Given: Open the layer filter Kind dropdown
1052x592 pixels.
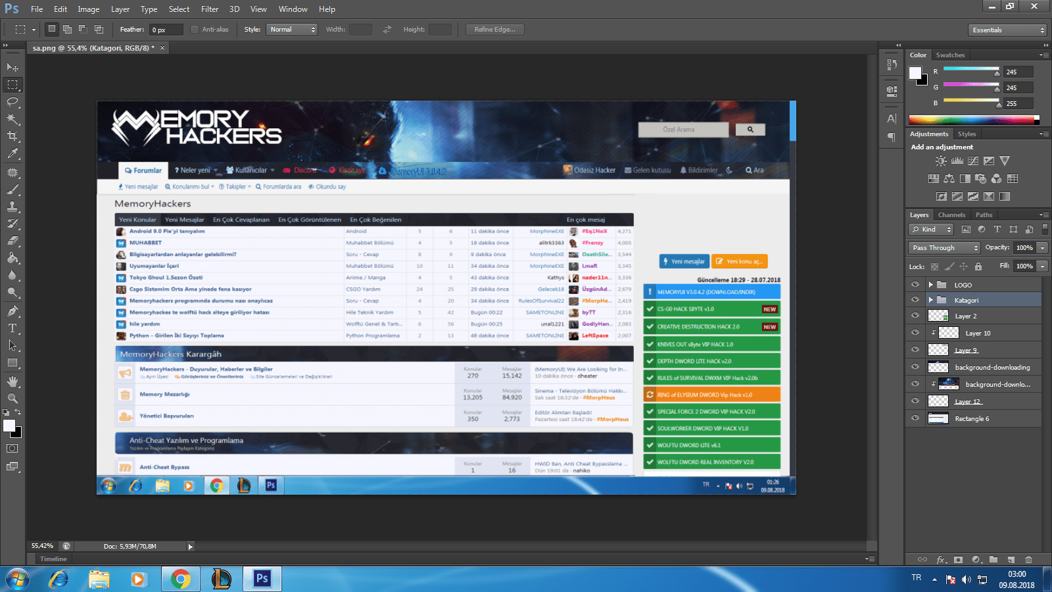Looking at the screenshot, I should click(x=932, y=230).
